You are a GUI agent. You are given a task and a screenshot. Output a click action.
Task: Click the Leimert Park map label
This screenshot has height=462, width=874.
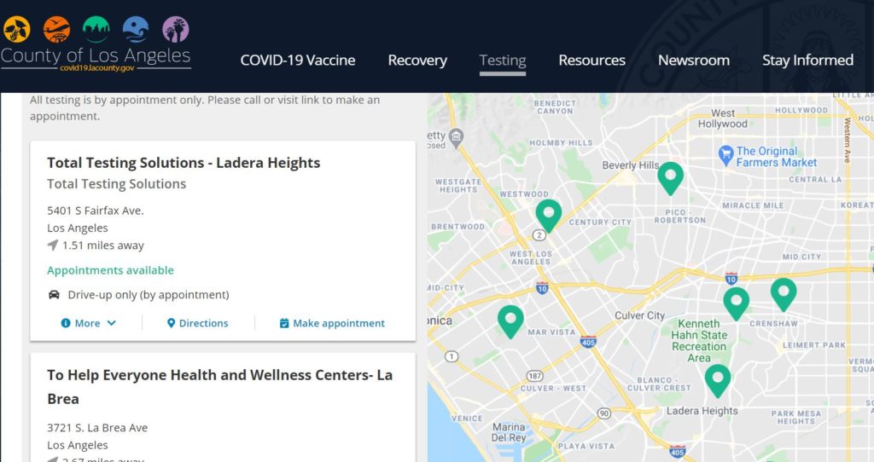pyautogui.click(x=814, y=345)
